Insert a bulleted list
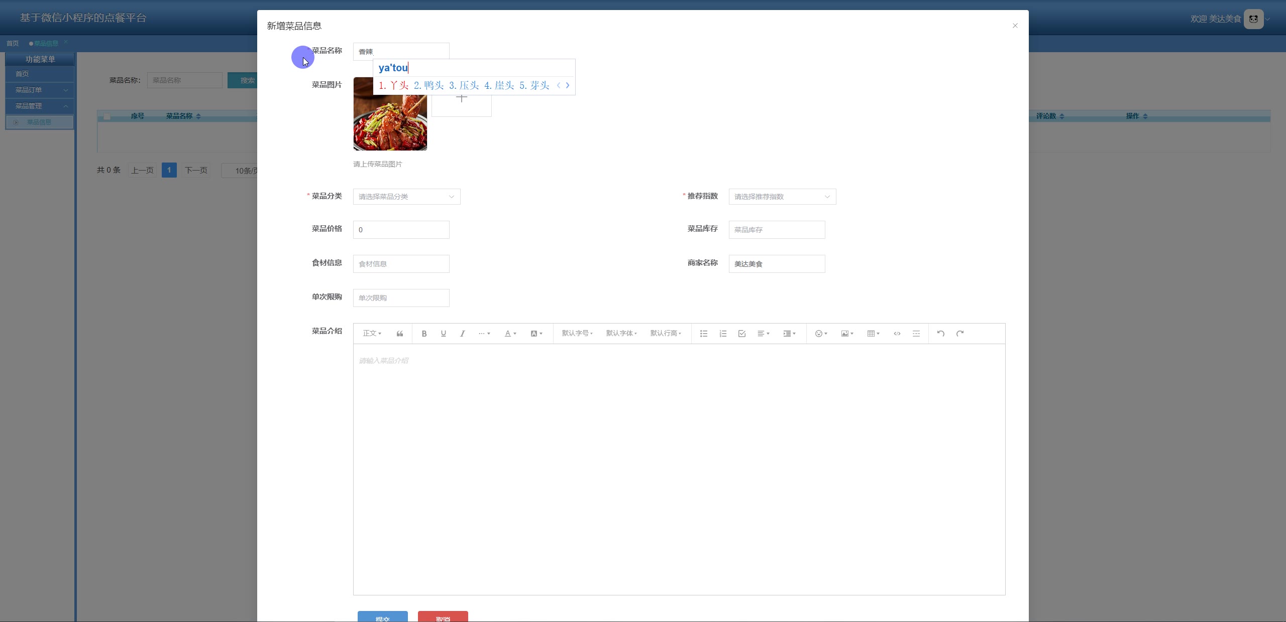Screen dimensions: 1286x622 pyautogui.click(x=704, y=334)
